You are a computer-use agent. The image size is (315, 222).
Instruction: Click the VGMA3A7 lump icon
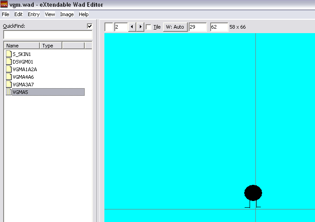tap(9, 84)
